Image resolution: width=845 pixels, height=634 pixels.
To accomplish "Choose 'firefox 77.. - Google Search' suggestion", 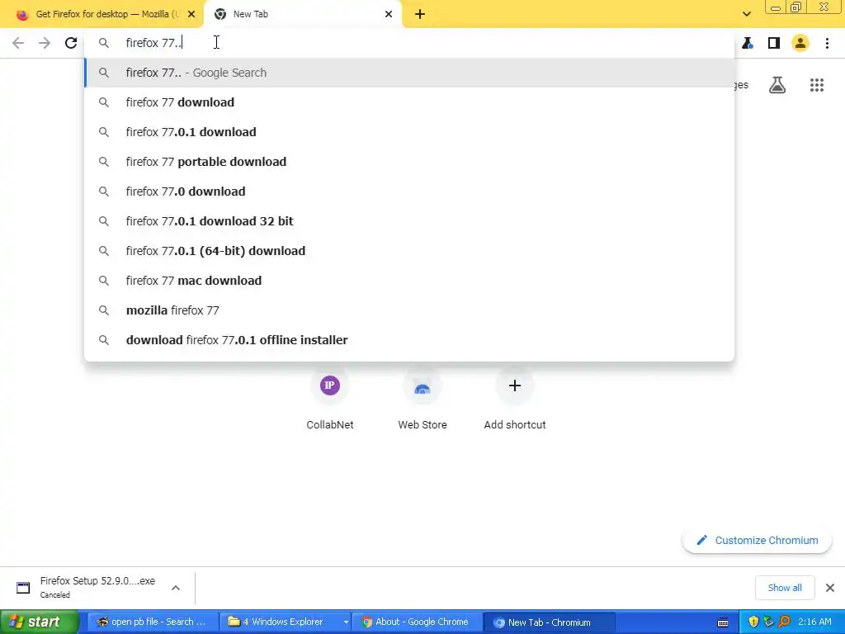I will click(x=409, y=73).
